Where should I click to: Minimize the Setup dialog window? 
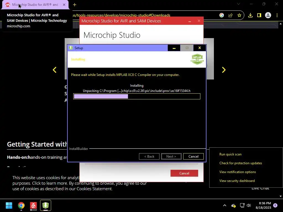pyautogui.click(x=174, y=48)
